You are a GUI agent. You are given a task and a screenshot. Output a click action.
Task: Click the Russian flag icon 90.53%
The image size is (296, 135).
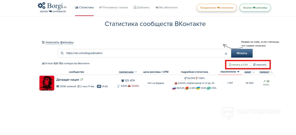tap(174, 88)
